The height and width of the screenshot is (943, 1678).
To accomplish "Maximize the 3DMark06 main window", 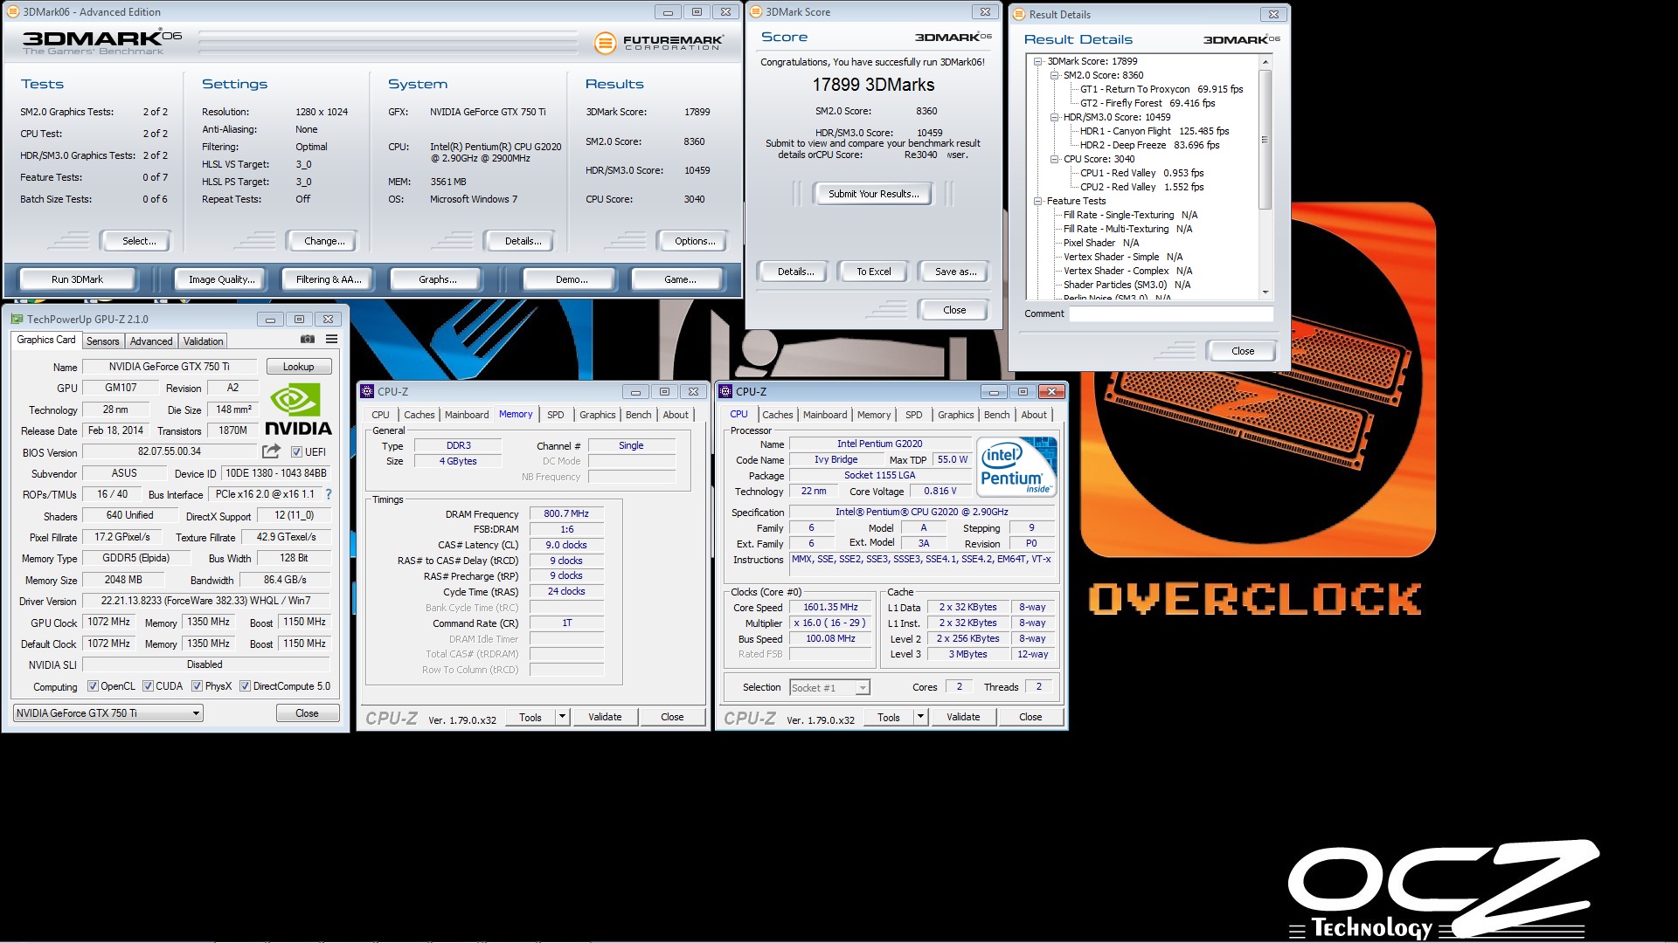I will (697, 11).
